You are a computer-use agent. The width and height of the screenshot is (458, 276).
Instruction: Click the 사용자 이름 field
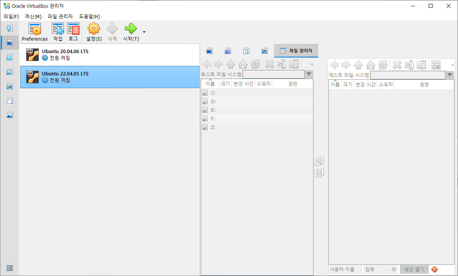coord(345,269)
